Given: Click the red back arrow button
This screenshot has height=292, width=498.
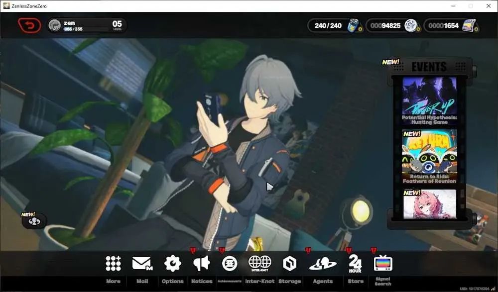Looking at the screenshot, I should pos(29,25).
